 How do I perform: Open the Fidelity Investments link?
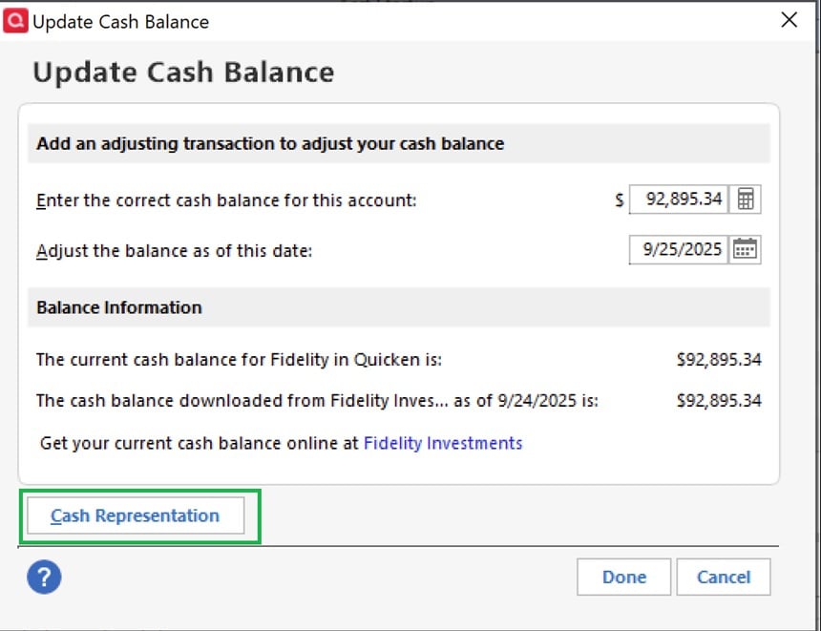coord(443,443)
